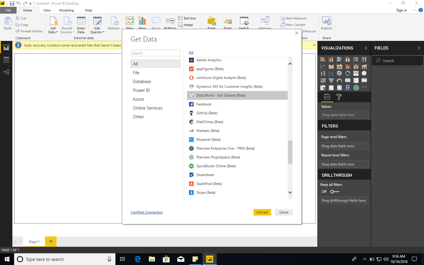Screen dimensions: 424x265
Task: Select the donut chart visual
Action: (348, 73)
